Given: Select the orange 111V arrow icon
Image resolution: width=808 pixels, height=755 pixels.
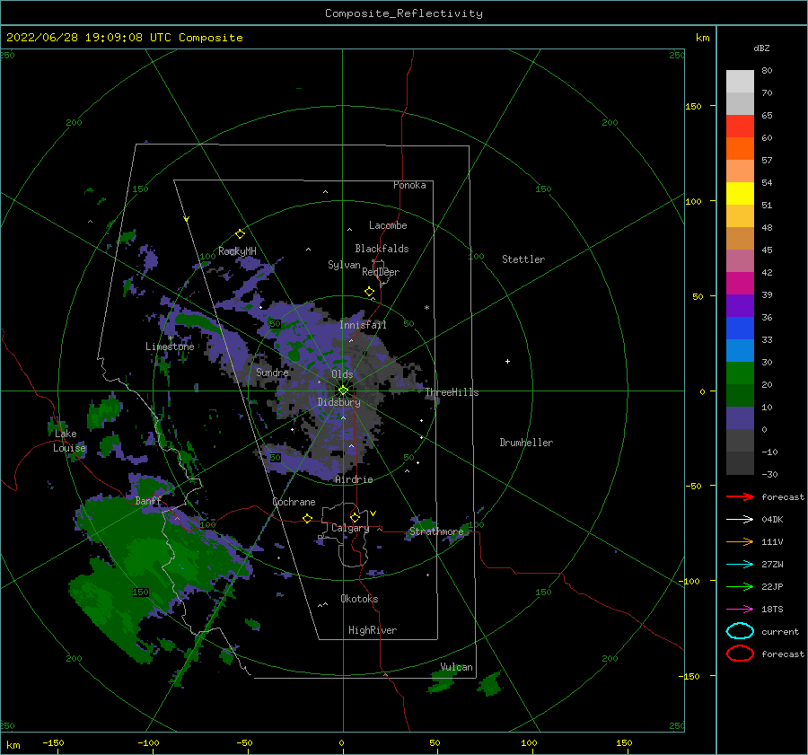Looking at the screenshot, I should (740, 541).
